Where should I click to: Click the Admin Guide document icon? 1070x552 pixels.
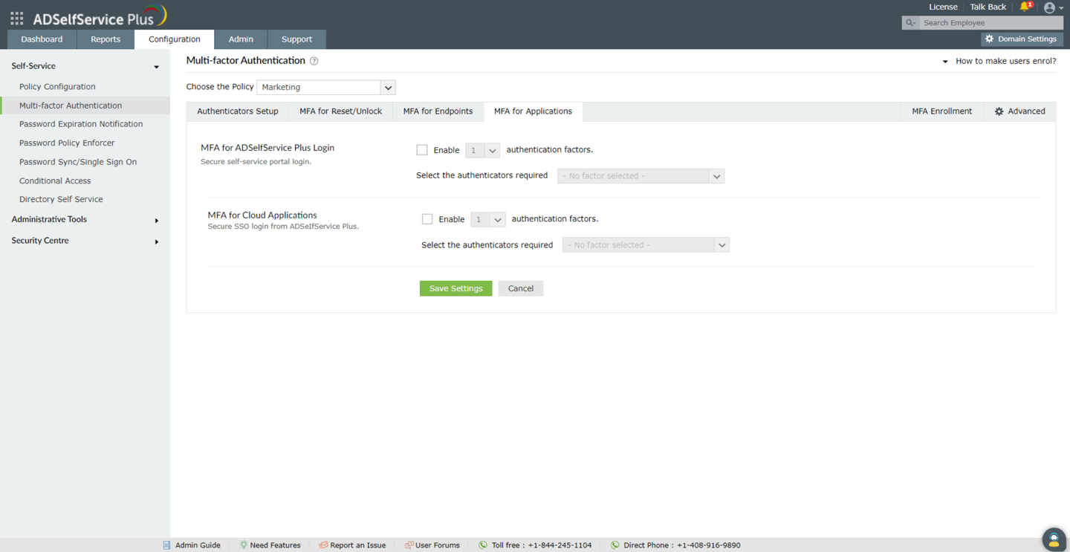tap(166, 545)
